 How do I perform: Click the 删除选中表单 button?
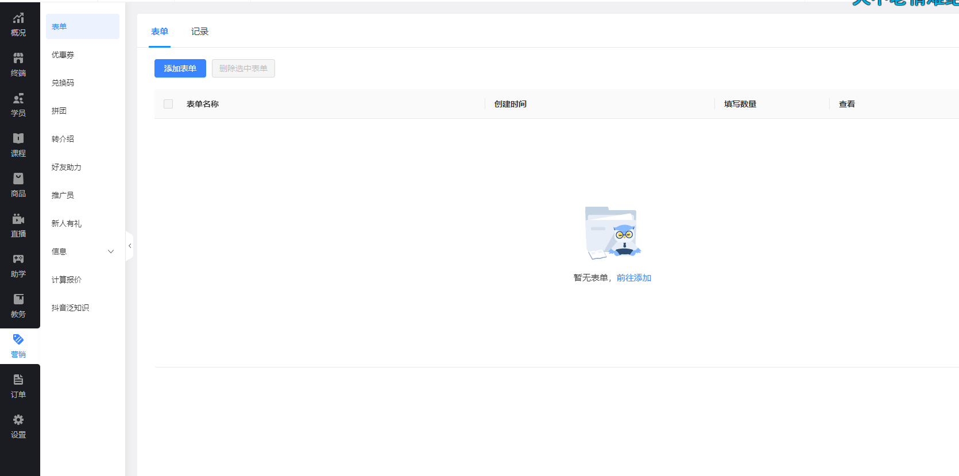click(243, 68)
